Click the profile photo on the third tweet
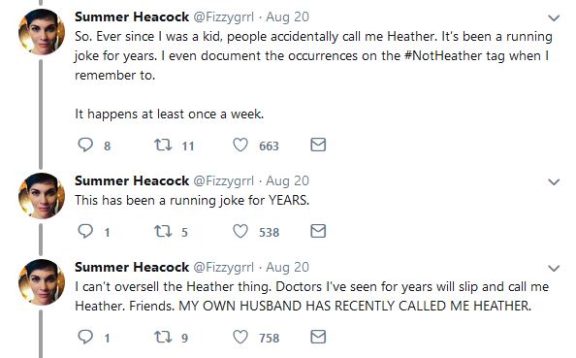 [x=42, y=282]
